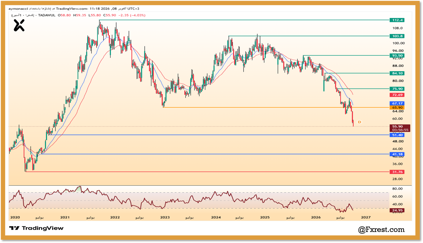Image resolution: width=423 pixels, height=243 pixels.
Task: Click the blue 67.17 moving average label
Action: 397,103
